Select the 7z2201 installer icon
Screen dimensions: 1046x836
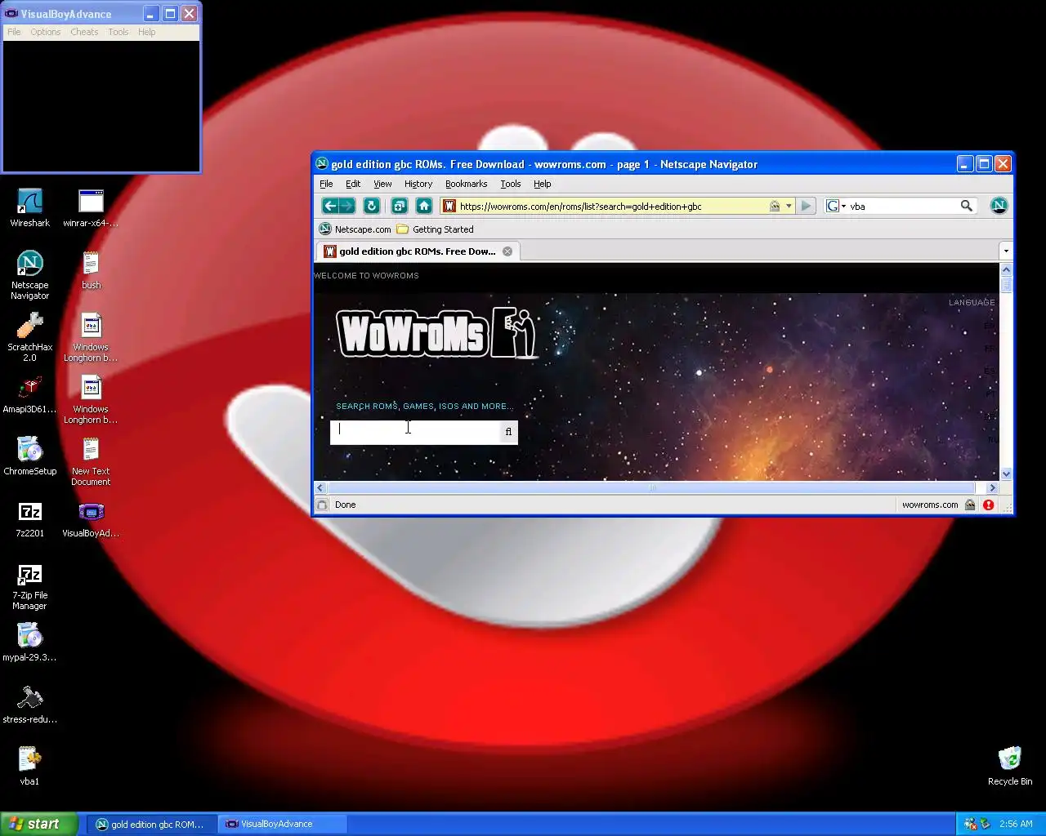coord(30,518)
